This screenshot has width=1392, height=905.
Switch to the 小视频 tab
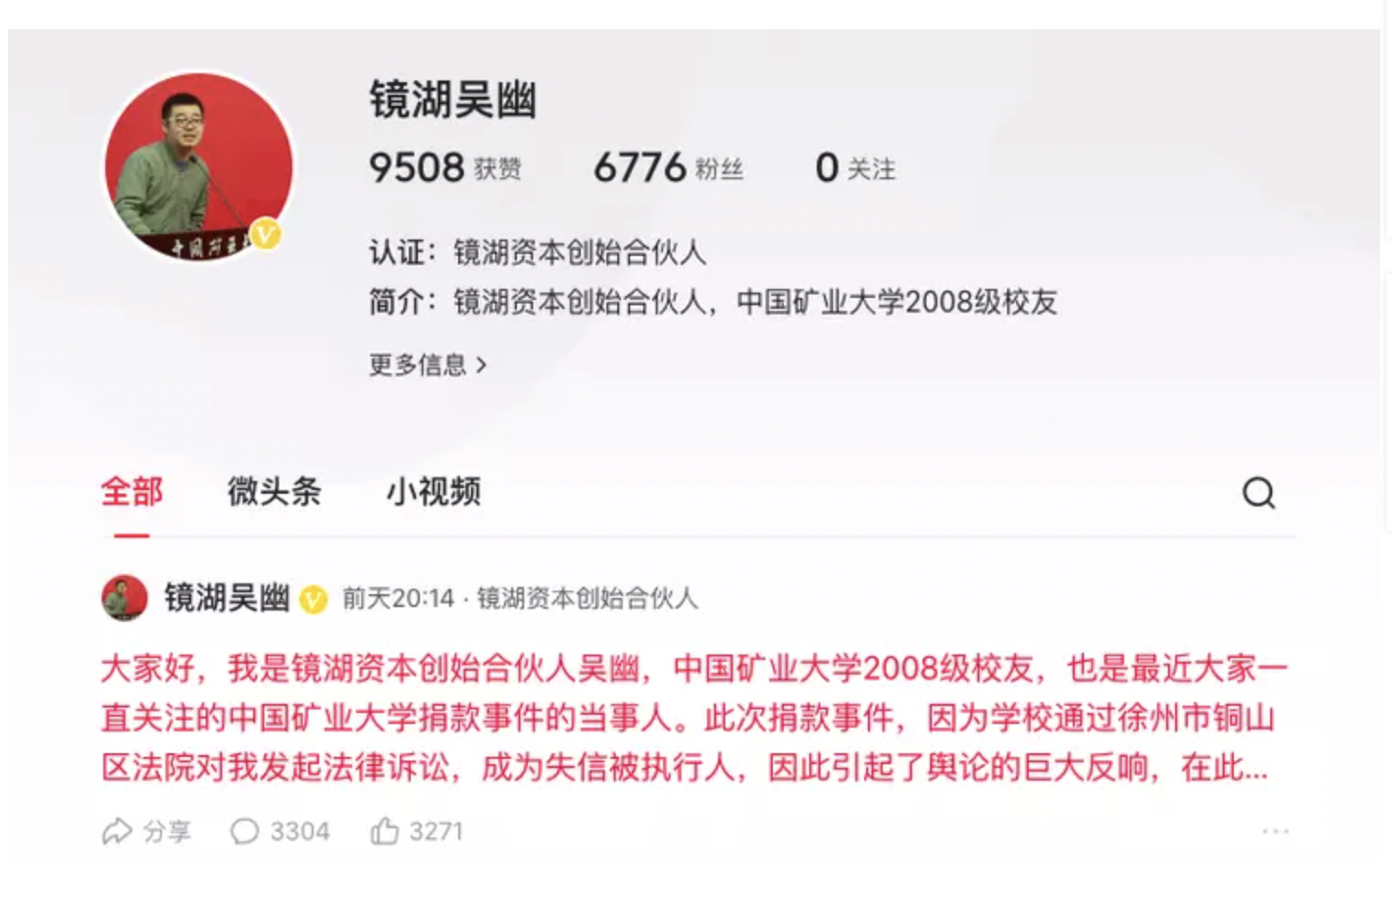click(x=434, y=492)
